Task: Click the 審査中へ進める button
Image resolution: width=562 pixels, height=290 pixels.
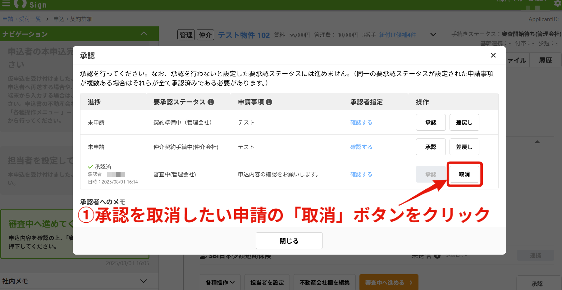Action: [x=389, y=282]
